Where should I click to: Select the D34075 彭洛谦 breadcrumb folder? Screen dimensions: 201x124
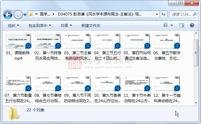[99, 14]
